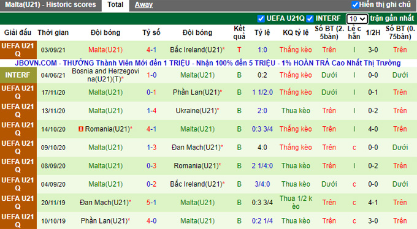417x229 pixels.
Task: Uncheck the INTERF filter checkbox
Action: tap(310, 18)
